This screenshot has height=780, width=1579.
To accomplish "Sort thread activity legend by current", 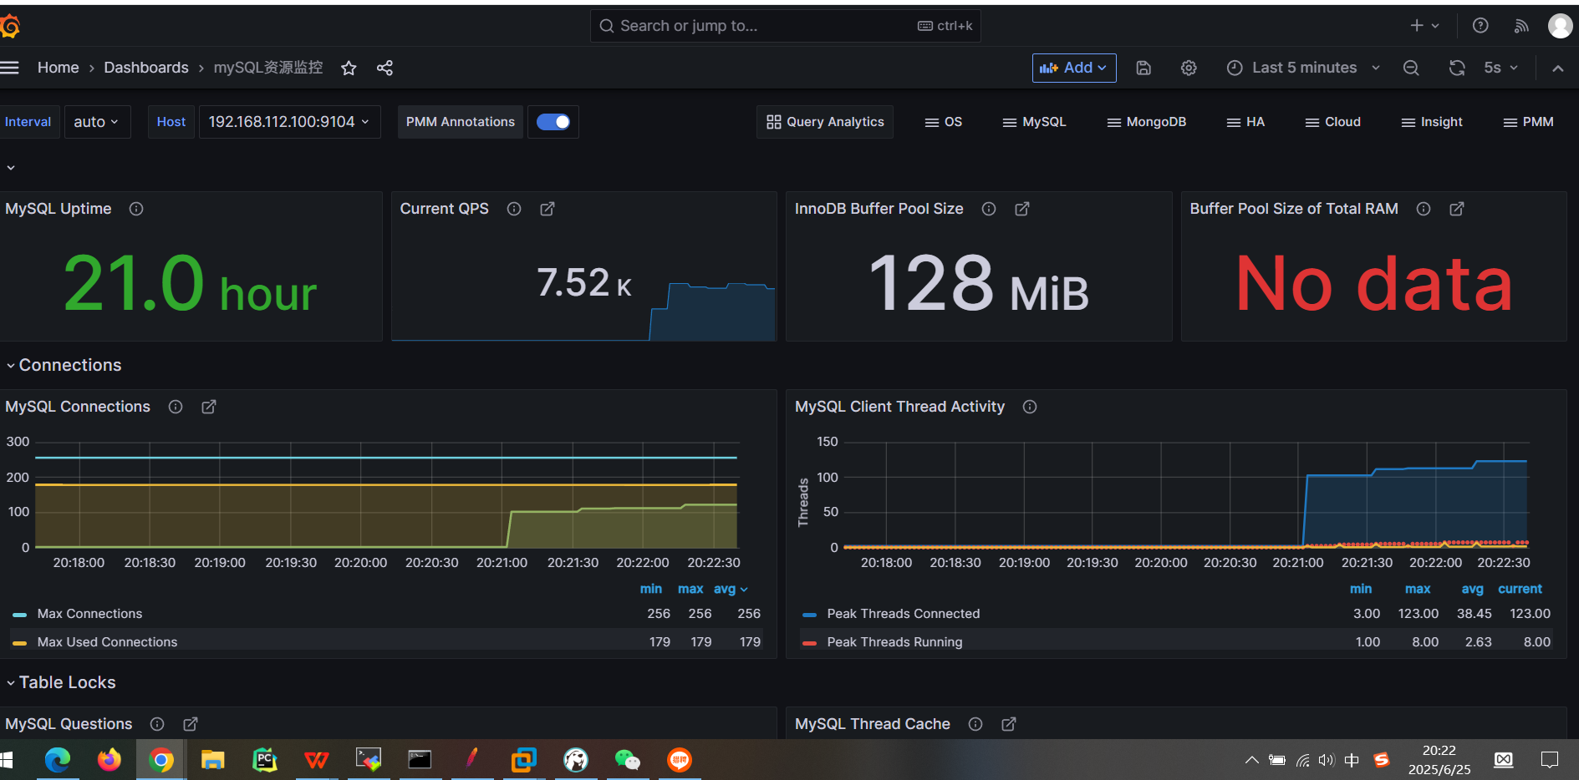I will (1520, 589).
